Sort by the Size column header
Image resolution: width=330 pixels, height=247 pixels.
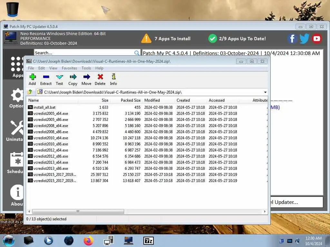pos(94,100)
